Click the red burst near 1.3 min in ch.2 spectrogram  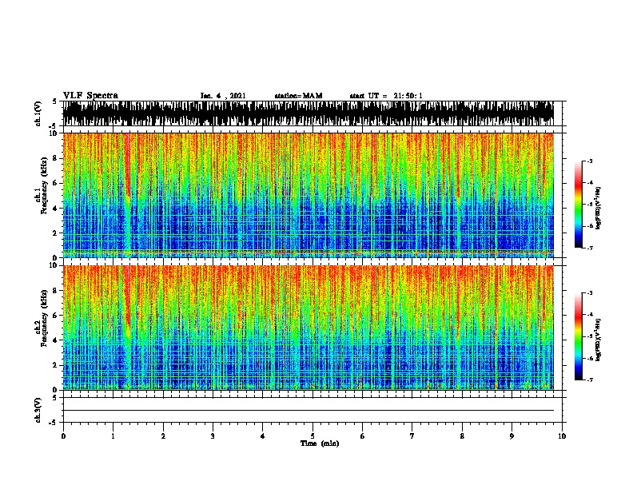(128, 296)
